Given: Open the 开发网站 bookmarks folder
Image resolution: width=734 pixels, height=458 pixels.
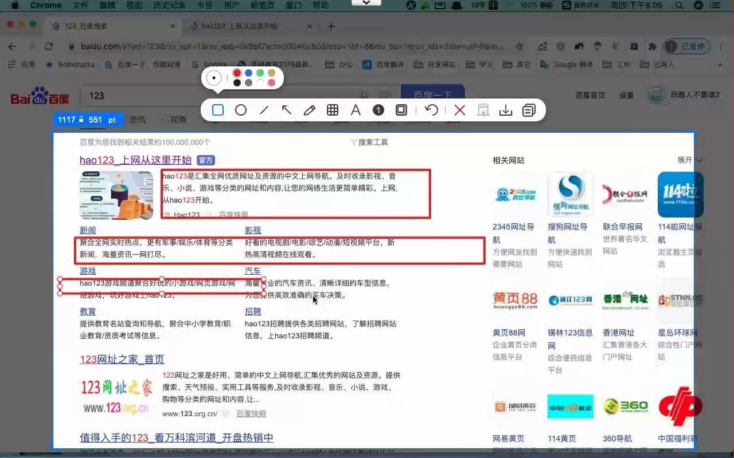Looking at the screenshot, I should click(435, 65).
